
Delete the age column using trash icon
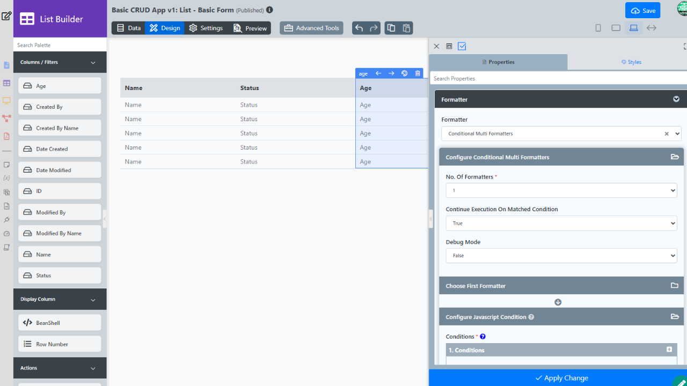[x=418, y=73]
